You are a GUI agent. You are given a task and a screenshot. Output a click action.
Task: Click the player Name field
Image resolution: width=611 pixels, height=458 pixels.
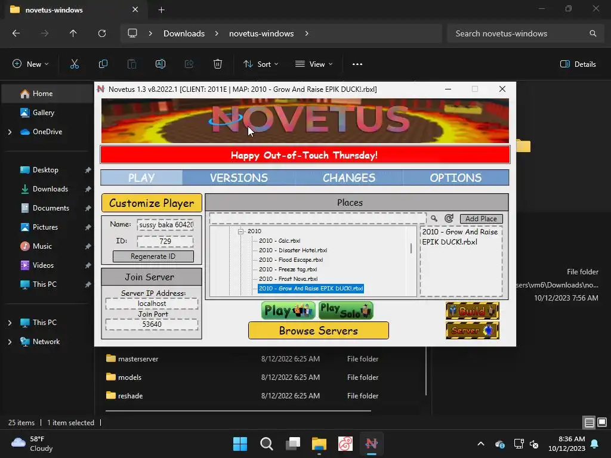click(x=165, y=225)
